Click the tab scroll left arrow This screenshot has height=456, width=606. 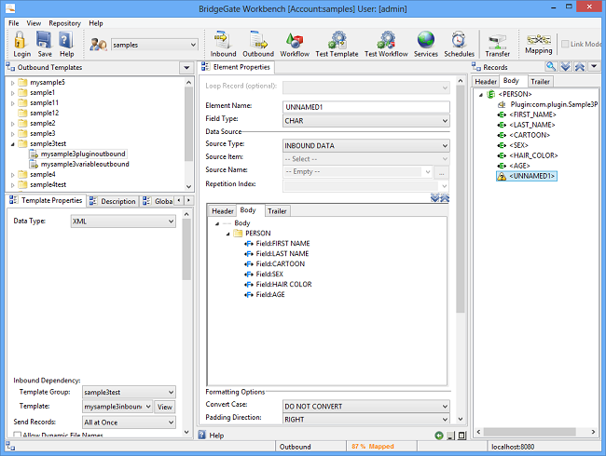coord(179,201)
